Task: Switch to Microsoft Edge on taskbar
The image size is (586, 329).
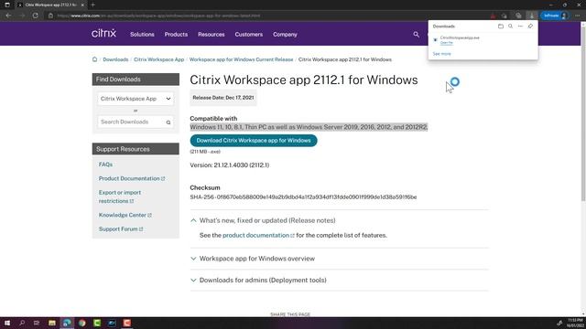Action: pos(67,323)
